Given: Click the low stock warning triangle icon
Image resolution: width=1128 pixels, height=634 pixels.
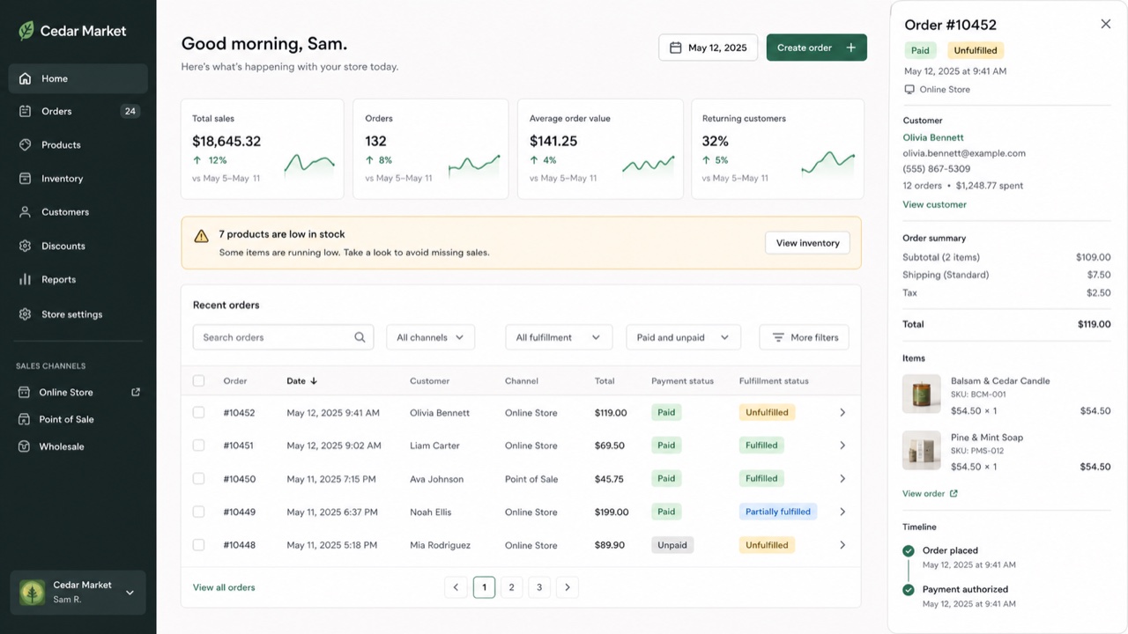Looking at the screenshot, I should pyautogui.click(x=201, y=235).
